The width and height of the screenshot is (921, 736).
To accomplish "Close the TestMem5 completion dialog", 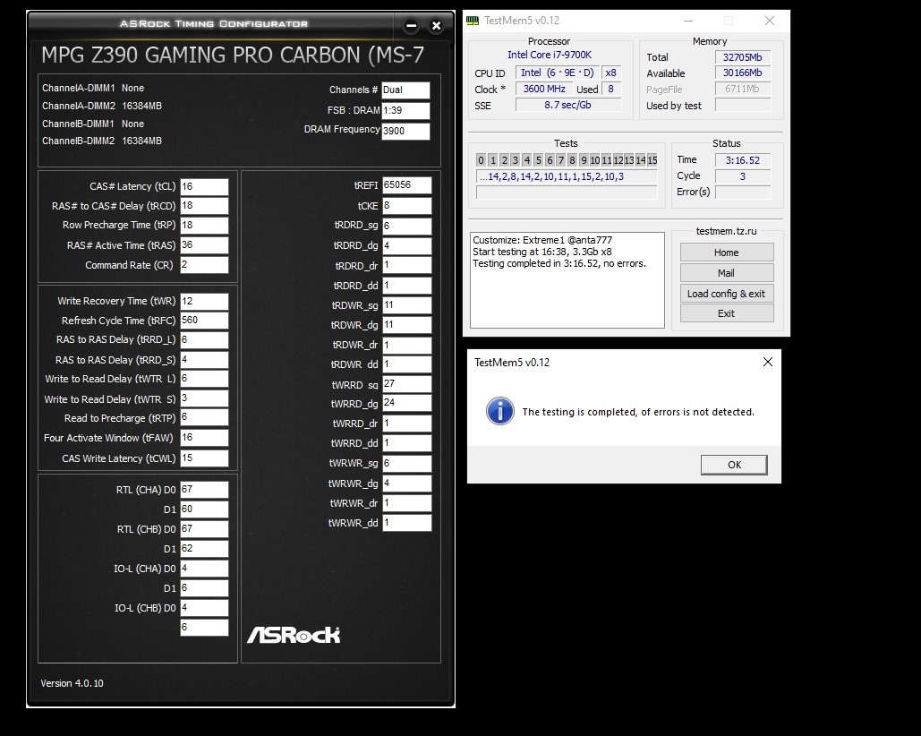I will click(x=768, y=362).
